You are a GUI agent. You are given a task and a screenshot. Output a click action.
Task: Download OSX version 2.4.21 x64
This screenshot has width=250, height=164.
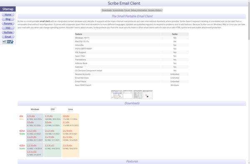(50, 131)
